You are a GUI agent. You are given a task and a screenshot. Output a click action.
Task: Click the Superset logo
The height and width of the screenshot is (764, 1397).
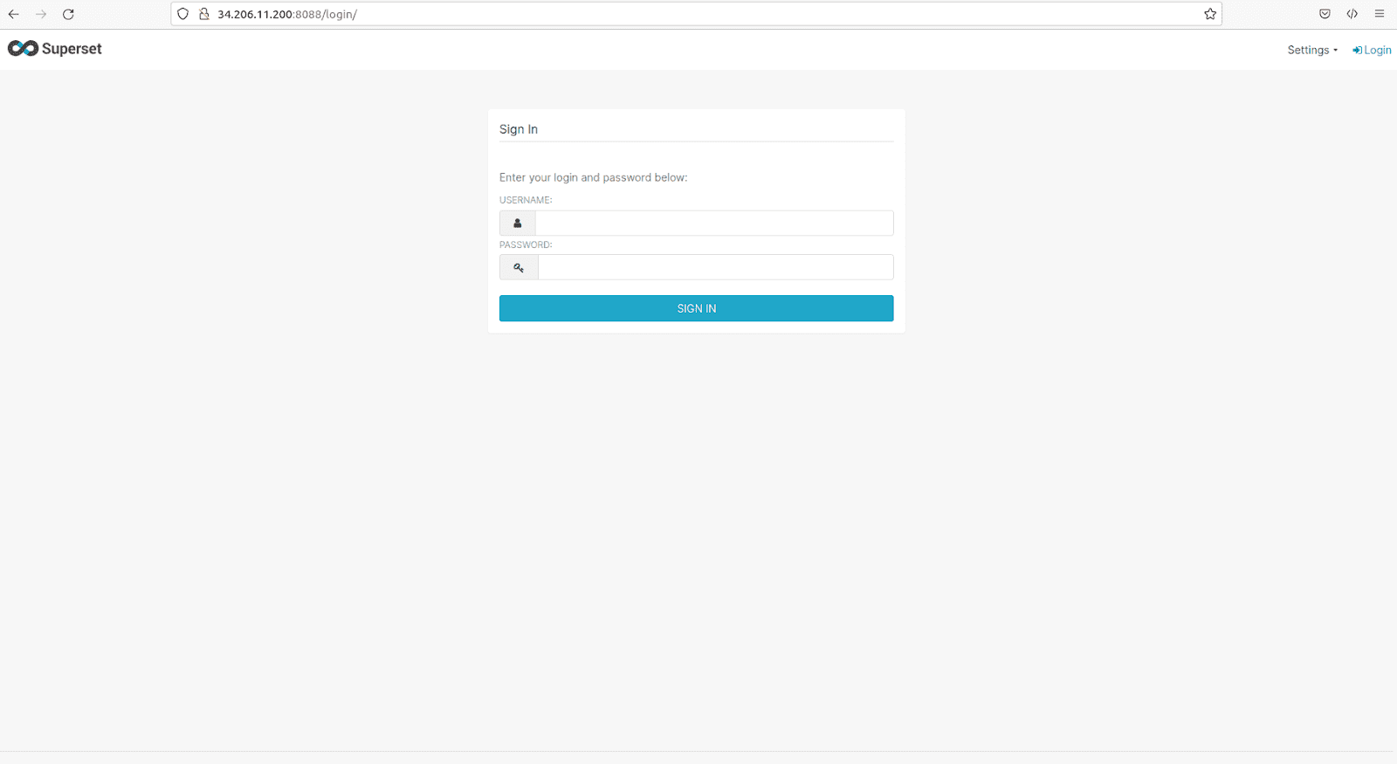click(55, 49)
